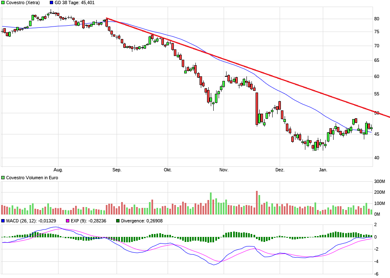This screenshot has width=390, height=278.
Task: Click the blue GD 38 Tage legend swatch
Action: coord(51,3)
